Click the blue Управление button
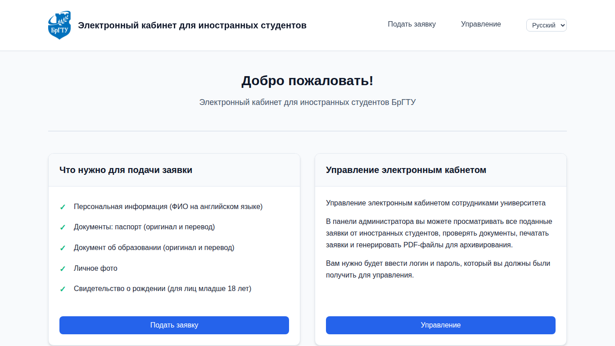Viewport: 615px width, 346px height. pos(441,325)
